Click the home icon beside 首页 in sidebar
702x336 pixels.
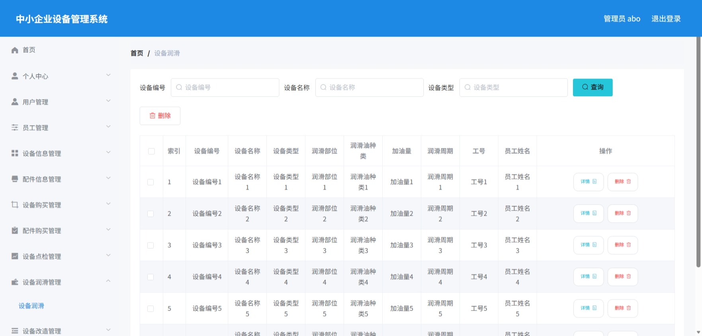click(x=15, y=50)
